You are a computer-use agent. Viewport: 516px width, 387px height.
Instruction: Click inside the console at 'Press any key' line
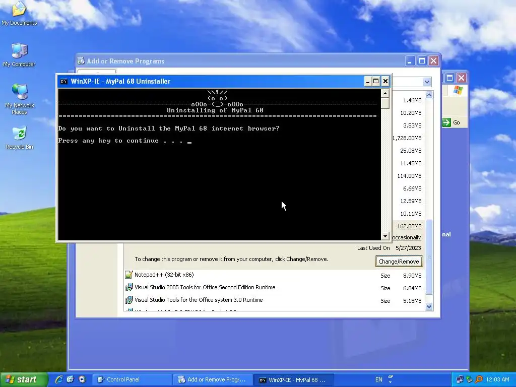coord(125,141)
